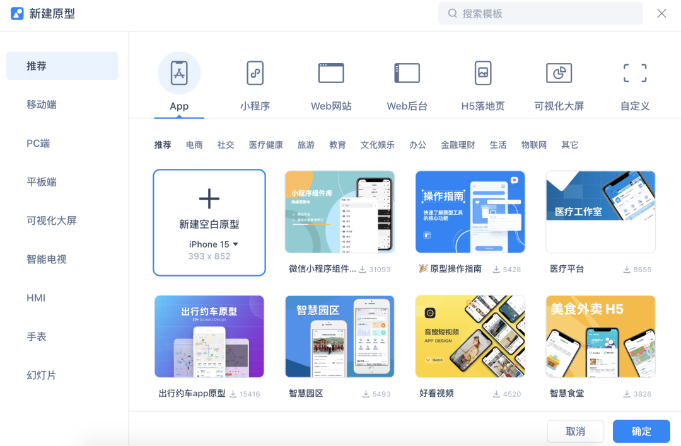Select the 推荐 filter tab above templates

163,145
